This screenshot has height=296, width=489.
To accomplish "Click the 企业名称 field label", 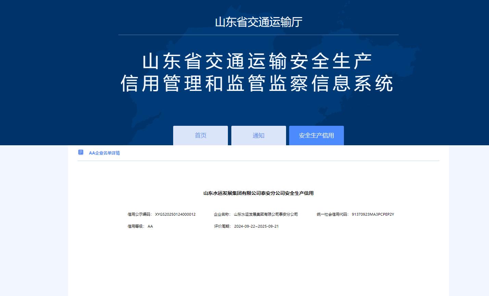I will click(222, 214).
